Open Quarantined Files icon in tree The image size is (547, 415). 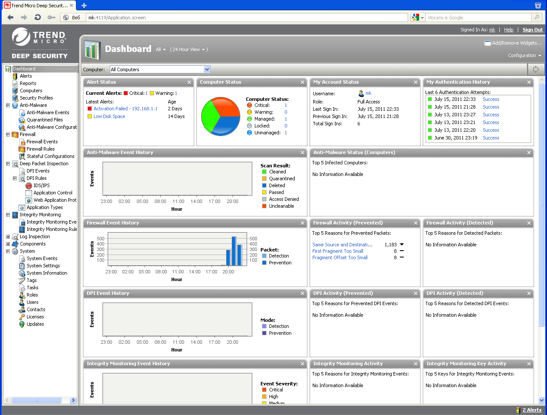[22, 120]
